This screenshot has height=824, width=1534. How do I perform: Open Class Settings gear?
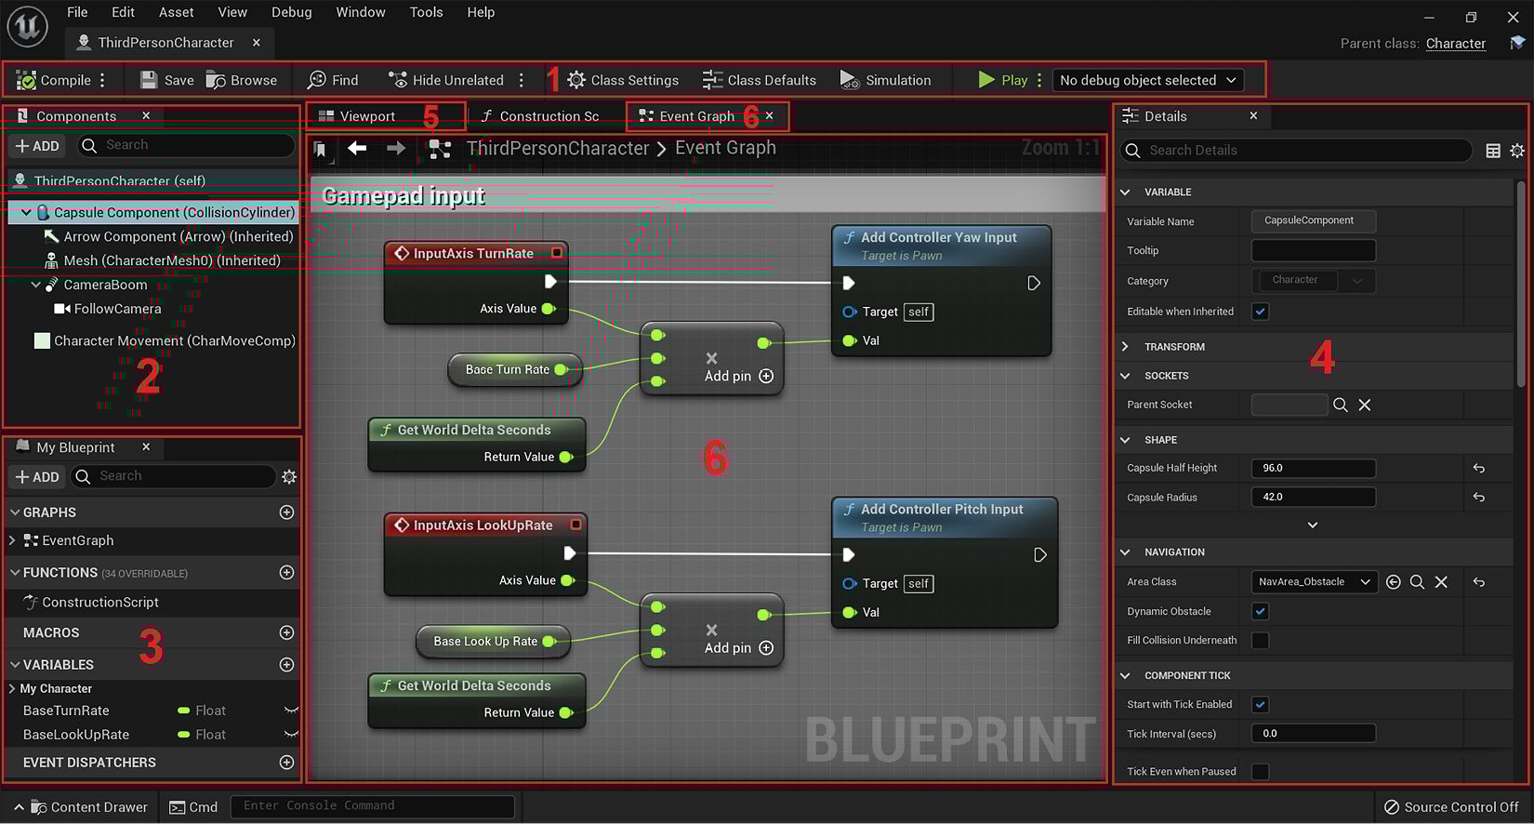[576, 80]
